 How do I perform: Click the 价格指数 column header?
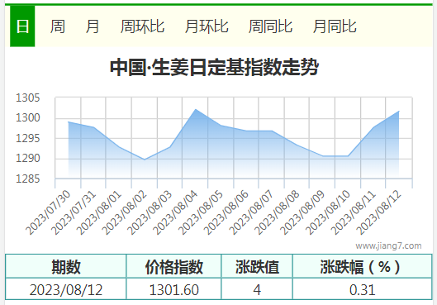(x=174, y=266)
